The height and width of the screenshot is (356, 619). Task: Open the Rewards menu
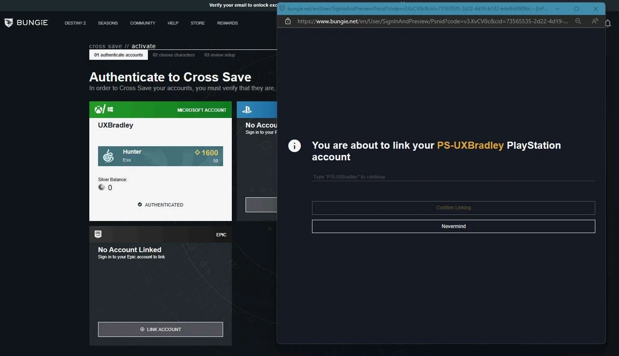tap(227, 23)
